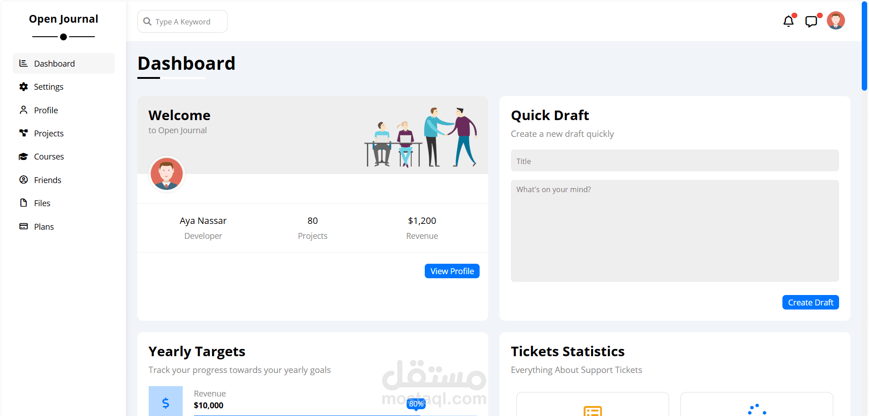Open Files via the document icon
869x416 pixels.
coord(24,203)
